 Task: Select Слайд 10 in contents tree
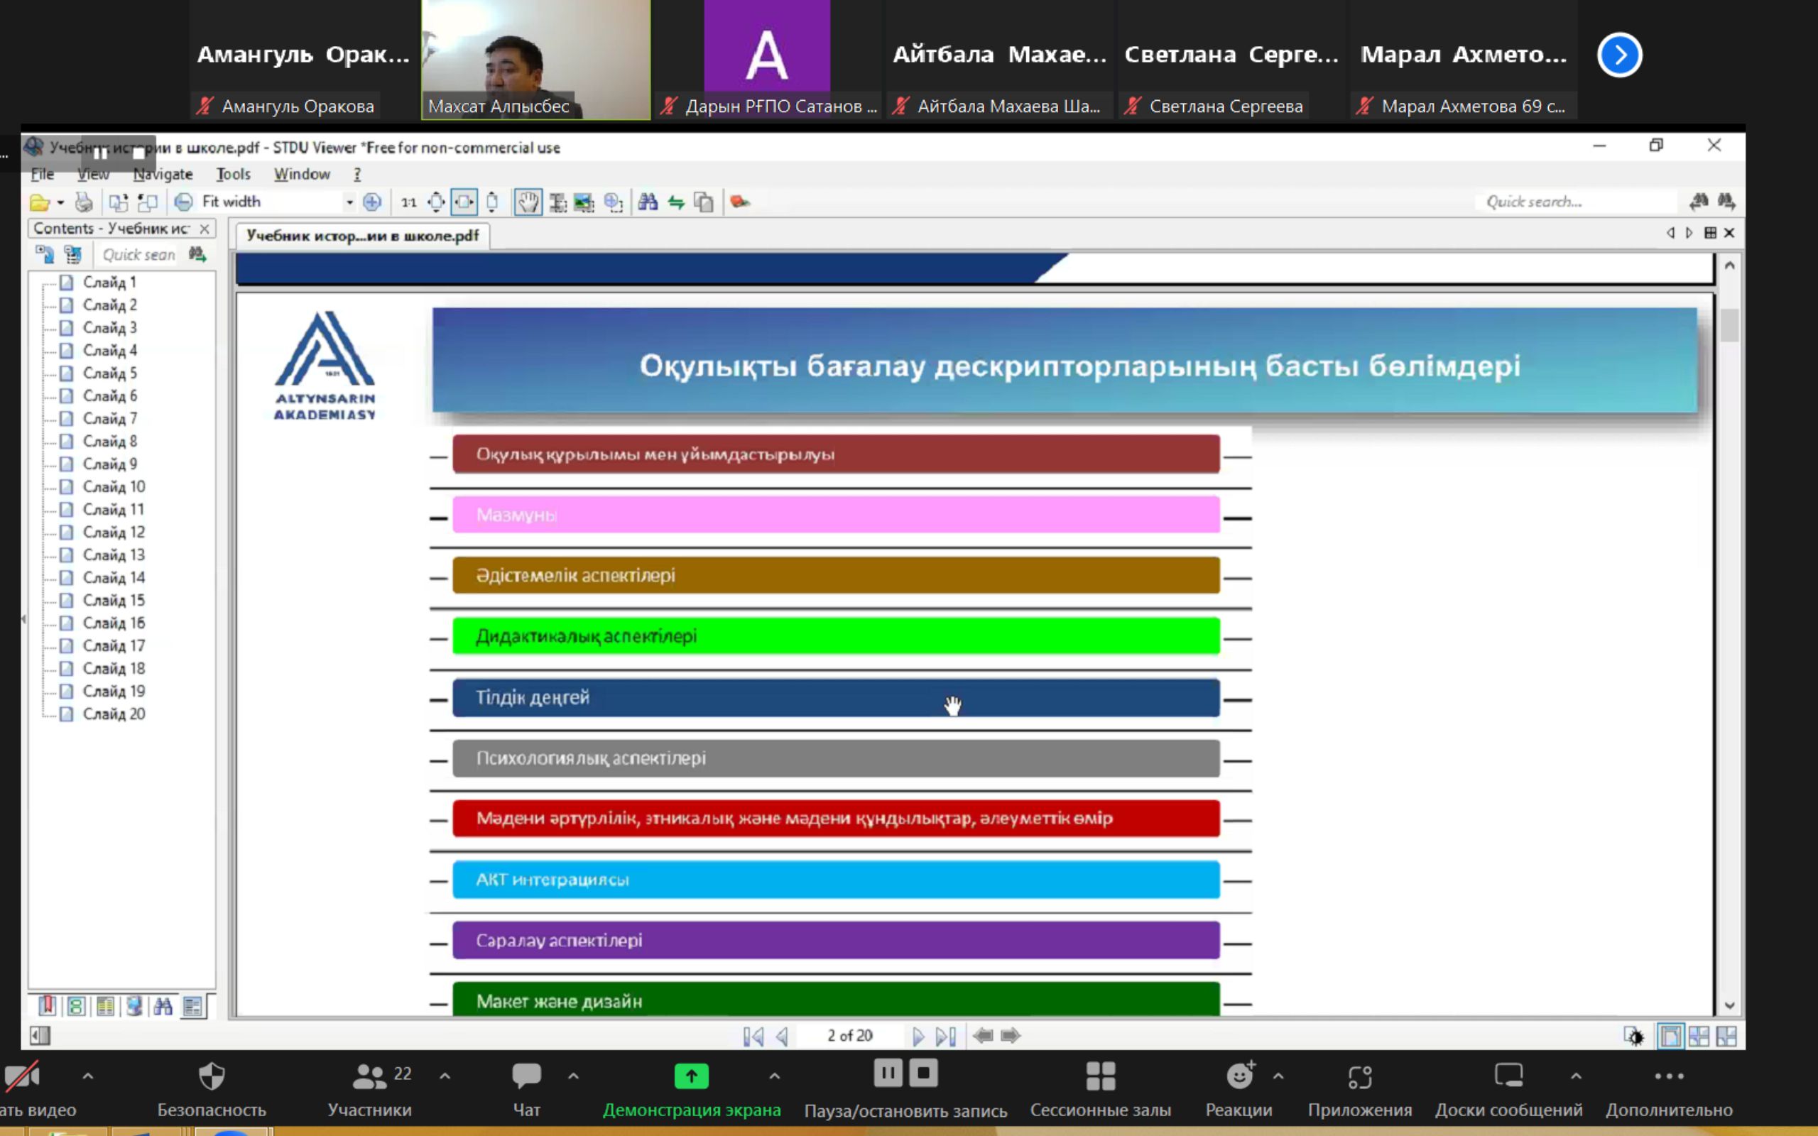click(x=114, y=487)
